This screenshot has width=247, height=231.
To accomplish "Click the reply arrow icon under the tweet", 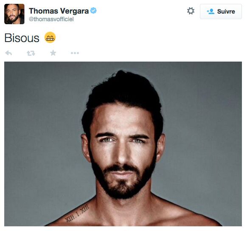I will point(8,53).
